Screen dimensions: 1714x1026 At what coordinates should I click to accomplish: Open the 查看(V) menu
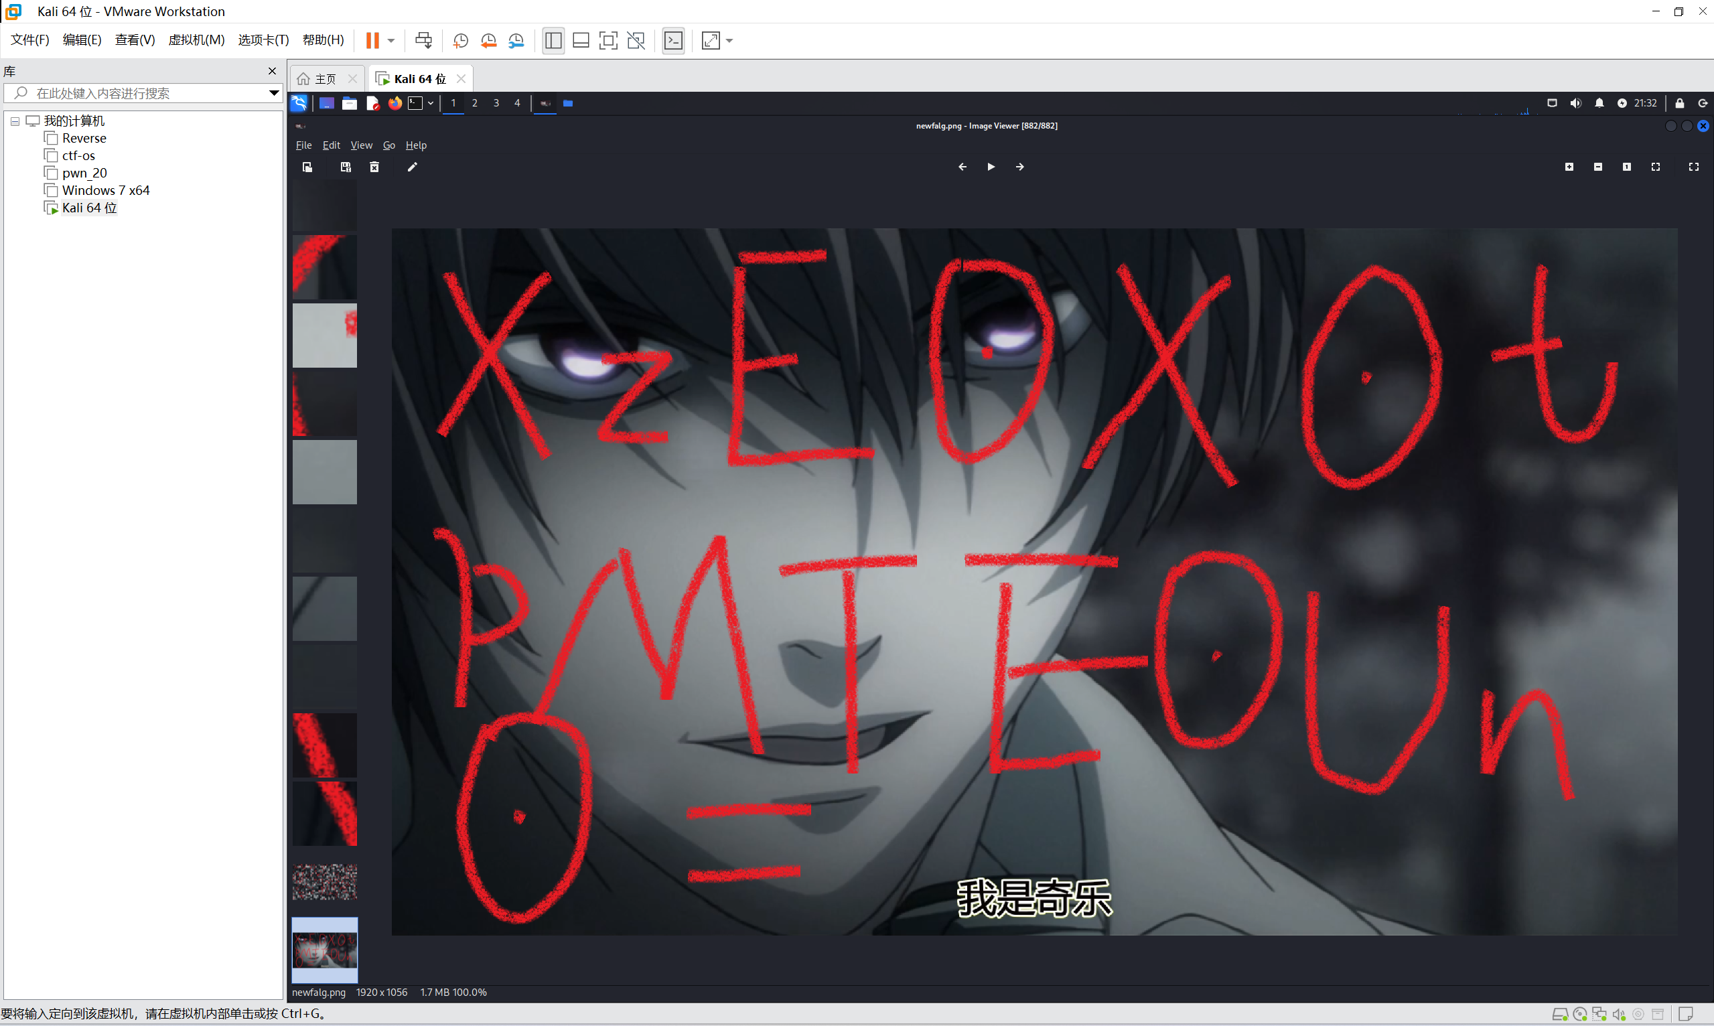[x=135, y=40]
